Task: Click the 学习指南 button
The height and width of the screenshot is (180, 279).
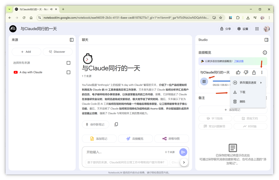Action: click(x=215, y=118)
